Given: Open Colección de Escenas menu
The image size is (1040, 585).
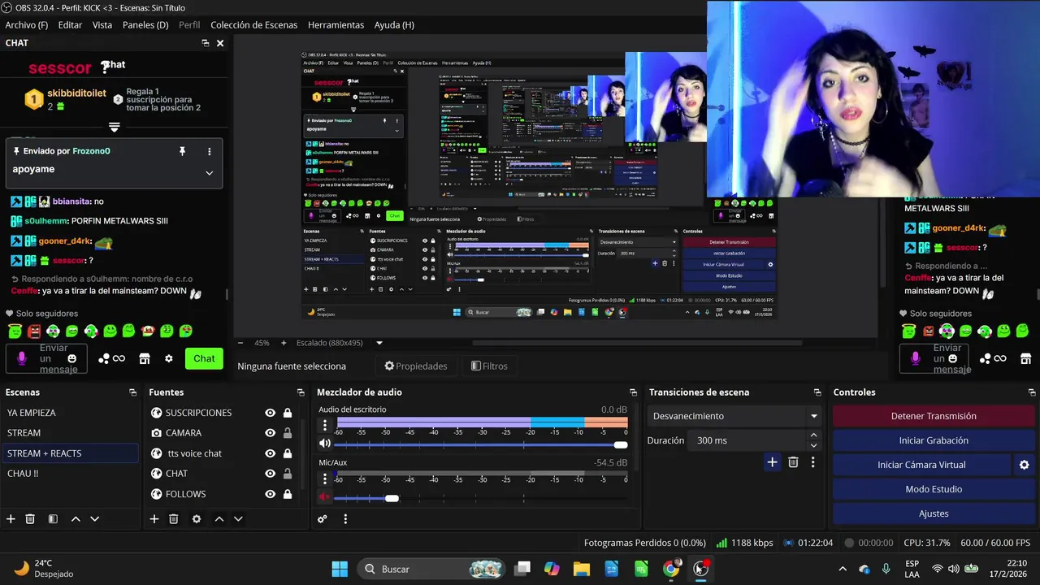Looking at the screenshot, I should 254,25.
